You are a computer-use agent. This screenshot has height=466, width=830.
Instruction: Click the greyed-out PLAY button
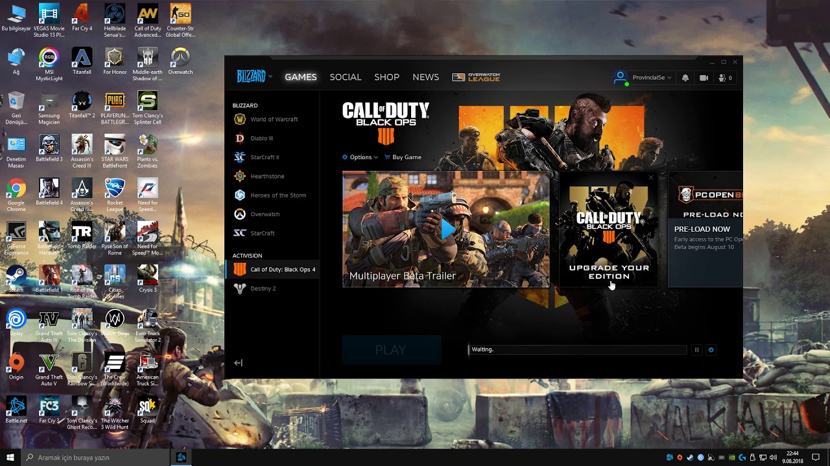(x=391, y=350)
